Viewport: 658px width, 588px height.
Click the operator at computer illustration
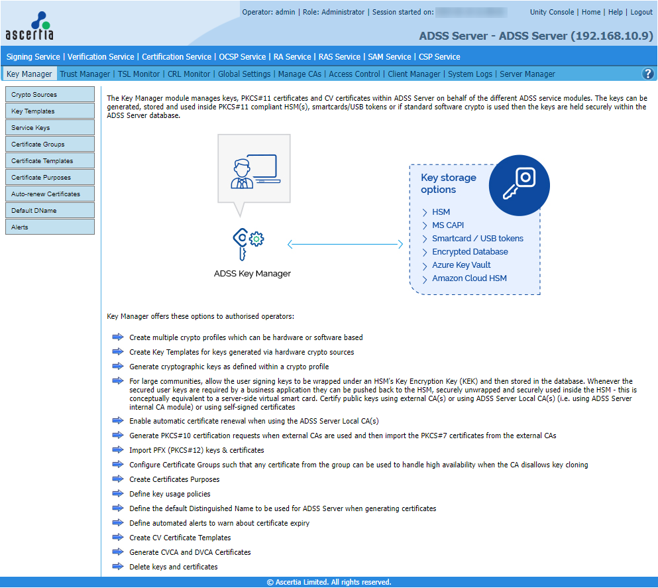tap(254, 171)
